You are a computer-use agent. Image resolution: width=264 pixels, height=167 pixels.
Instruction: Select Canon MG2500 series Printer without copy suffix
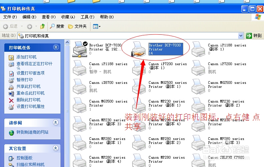point(199,87)
